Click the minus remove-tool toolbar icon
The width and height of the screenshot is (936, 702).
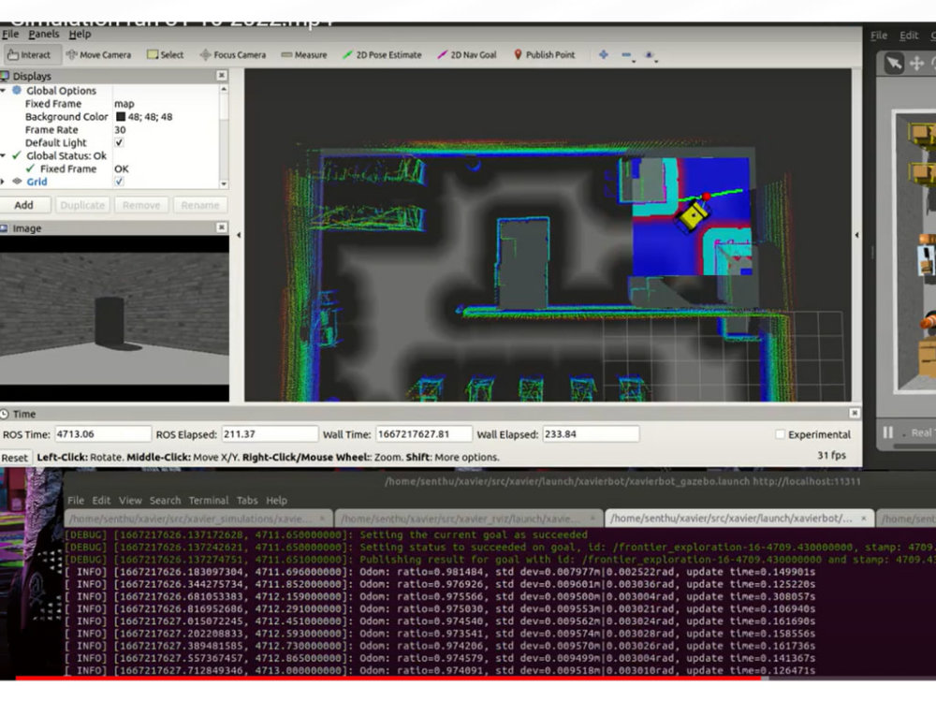pos(626,55)
